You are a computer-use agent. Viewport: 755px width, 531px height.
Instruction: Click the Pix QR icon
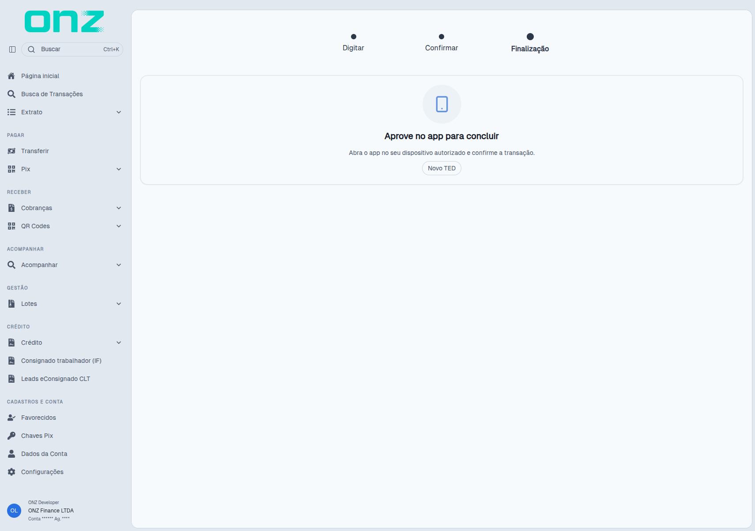pos(11,169)
